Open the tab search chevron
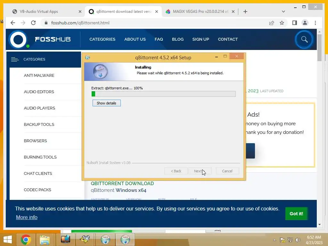 pos(283,12)
